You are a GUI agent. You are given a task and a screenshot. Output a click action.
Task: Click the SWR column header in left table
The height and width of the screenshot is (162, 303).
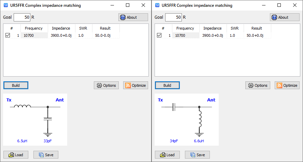[x=84, y=28]
